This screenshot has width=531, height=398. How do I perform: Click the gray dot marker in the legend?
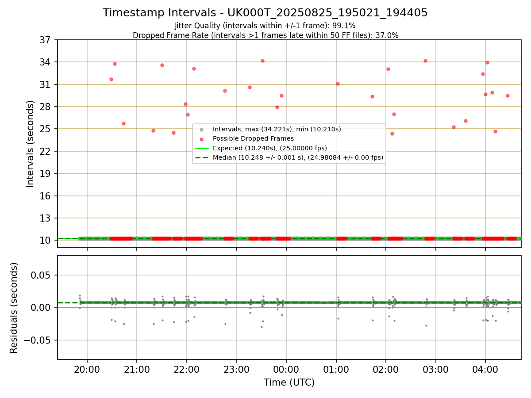201,130
